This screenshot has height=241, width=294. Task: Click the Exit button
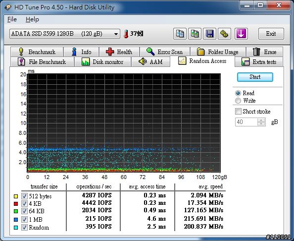(x=271, y=34)
